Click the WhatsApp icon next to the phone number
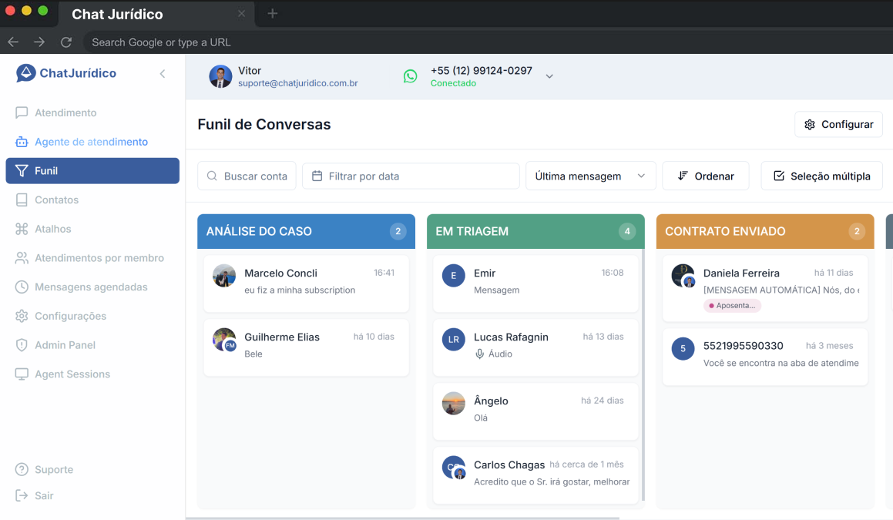The width and height of the screenshot is (893, 520). 410,75
